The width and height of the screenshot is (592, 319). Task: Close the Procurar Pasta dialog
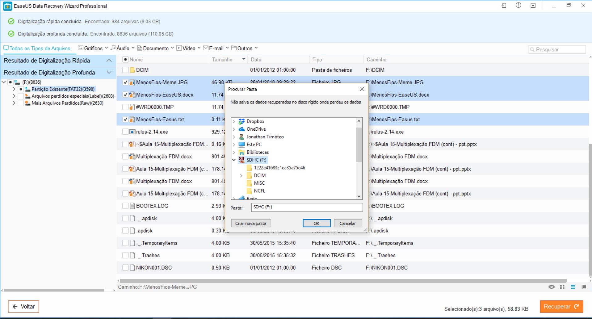(x=362, y=89)
